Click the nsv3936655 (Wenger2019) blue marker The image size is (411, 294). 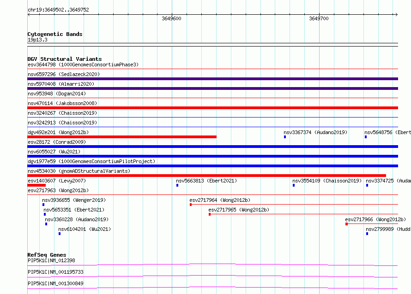[x=43, y=205]
